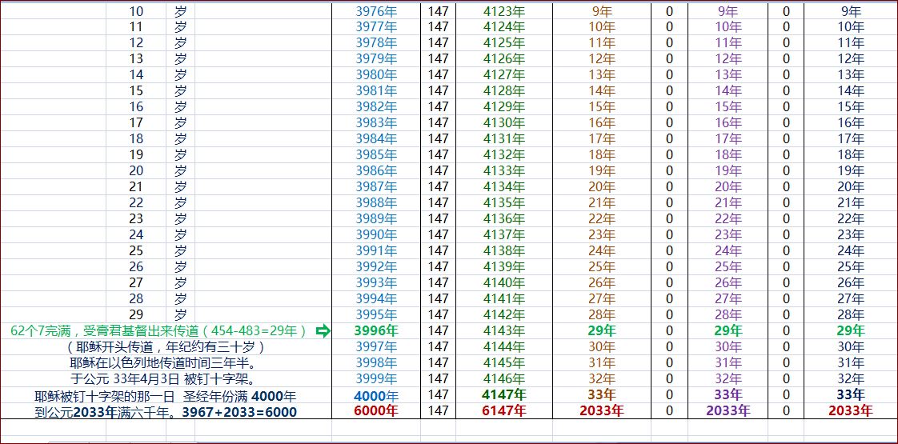Viewport: 898px width, 444px height.
Task: Select the bold green cell 3996年
Action: pyautogui.click(x=376, y=330)
